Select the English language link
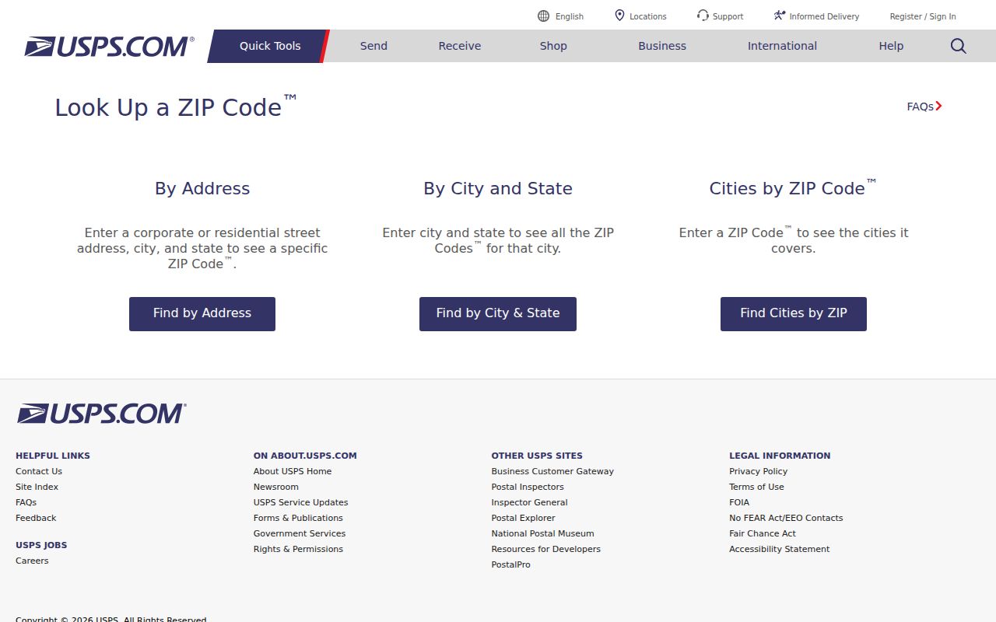The width and height of the screenshot is (996, 622). 570,16
